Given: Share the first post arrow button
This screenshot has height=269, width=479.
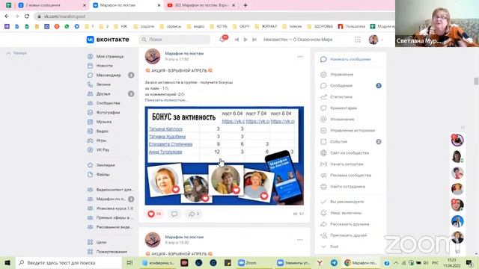Looking at the screenshot, I should tap(194, 214).
